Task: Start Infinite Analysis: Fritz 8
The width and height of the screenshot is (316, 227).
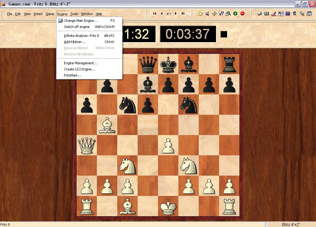Action: (x=89, y=36)
